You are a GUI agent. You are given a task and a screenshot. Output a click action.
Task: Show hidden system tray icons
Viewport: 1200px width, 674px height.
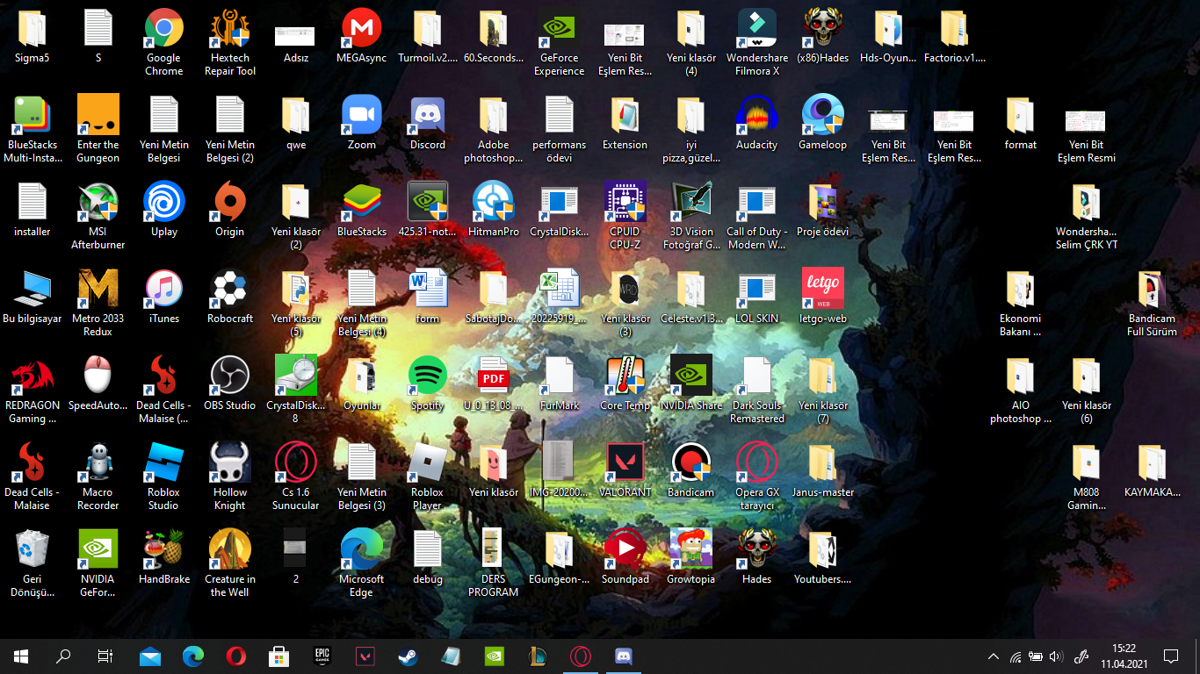[x=994, y=656]
